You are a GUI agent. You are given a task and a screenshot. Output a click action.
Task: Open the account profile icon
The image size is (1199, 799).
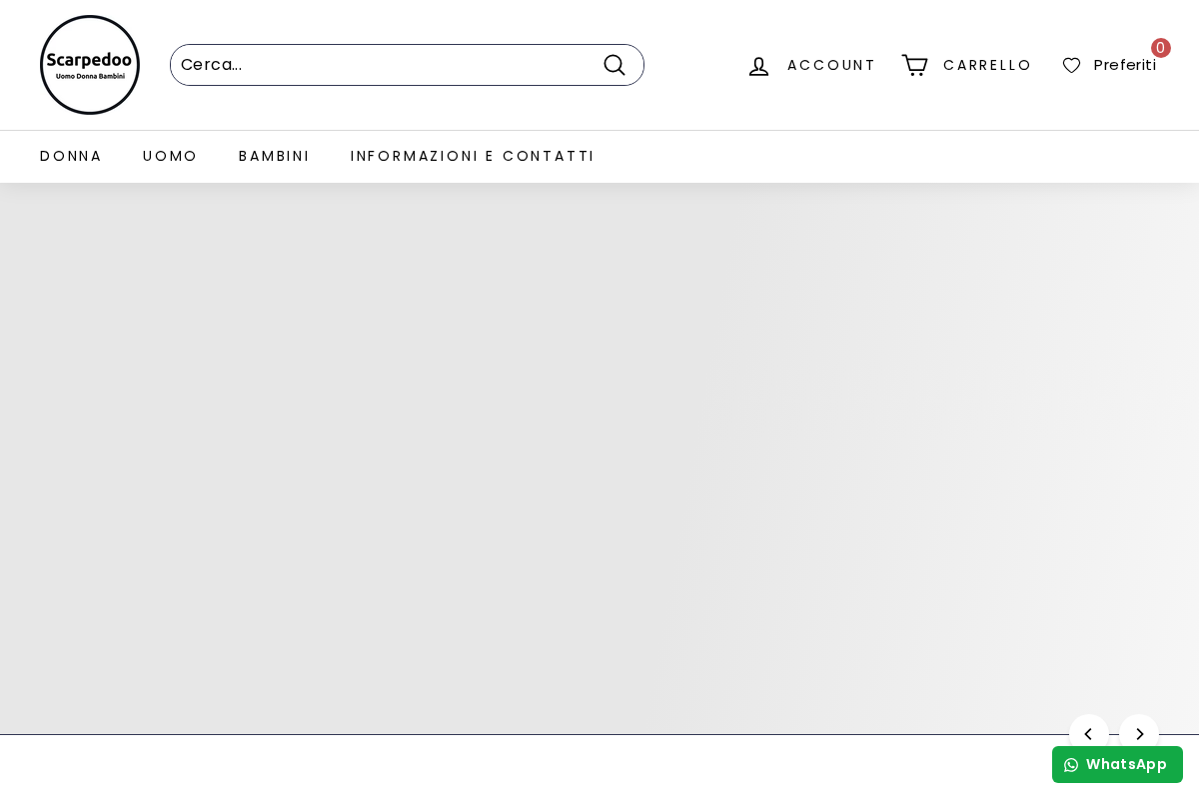coord(758,66)
